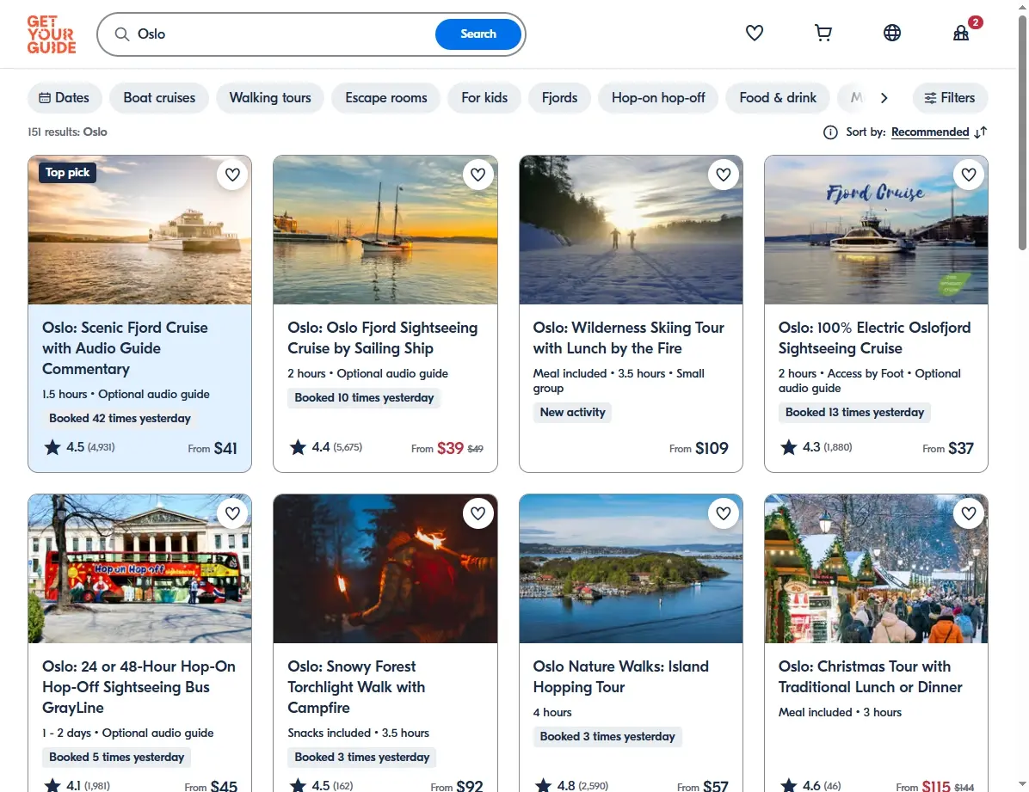Open Oslo Nature Walks Island Hopping Tour title
The width and height of the screenshot is (1029, 792).
click(x=621, y=677)
